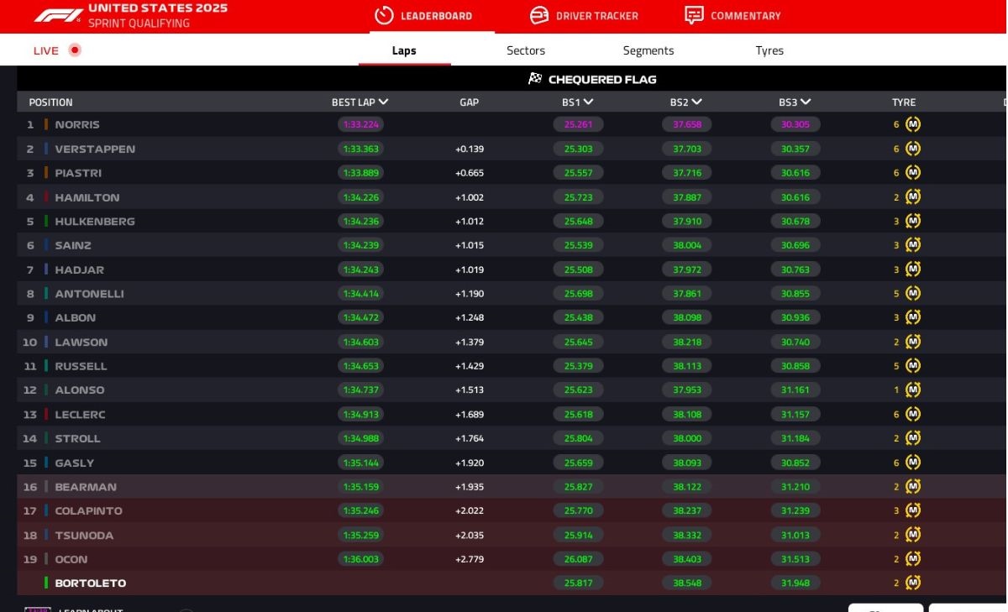Screen dimensions: 1008x612
Task: Click the red LIVE indicator dot
Action: click(x=75, y=50)
